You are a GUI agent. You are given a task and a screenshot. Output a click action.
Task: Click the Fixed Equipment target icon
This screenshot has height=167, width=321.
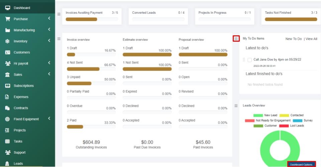point(7,119)
